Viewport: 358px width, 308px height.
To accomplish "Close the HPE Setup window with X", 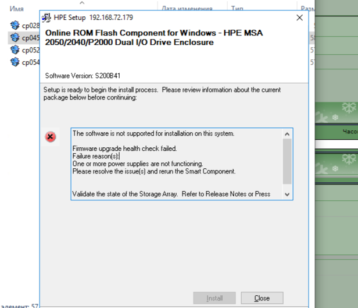I will (299, 17).
